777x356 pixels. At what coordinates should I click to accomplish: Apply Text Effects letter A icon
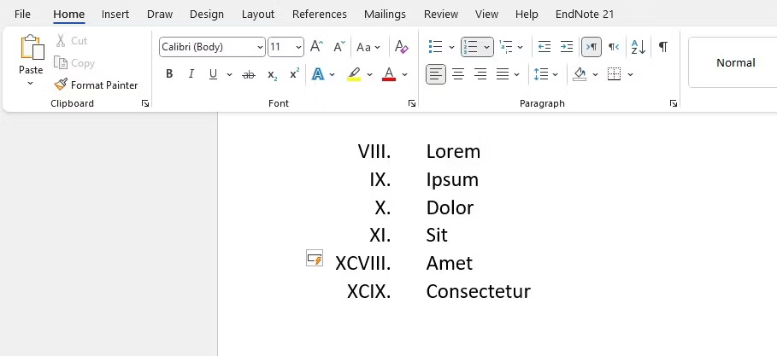click(318, 74)
